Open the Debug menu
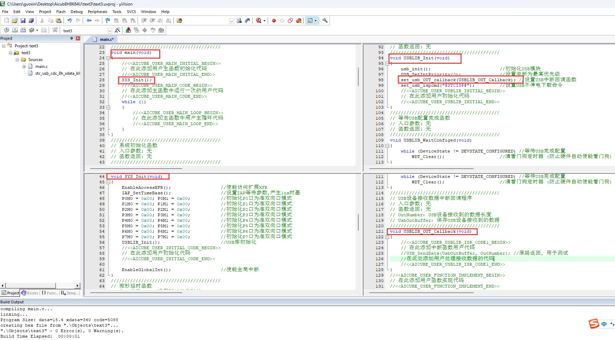The height and width of the screenshot is (340, 615). pos(77,12)
